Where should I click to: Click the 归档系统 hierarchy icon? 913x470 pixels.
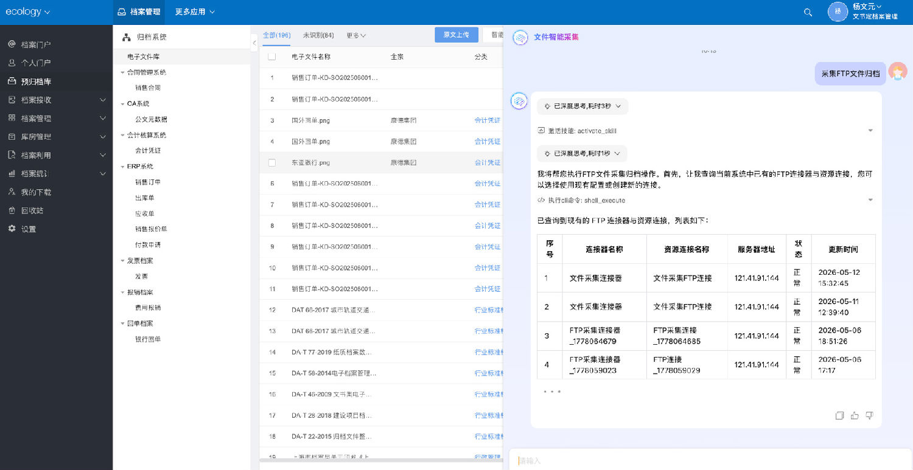127,37
